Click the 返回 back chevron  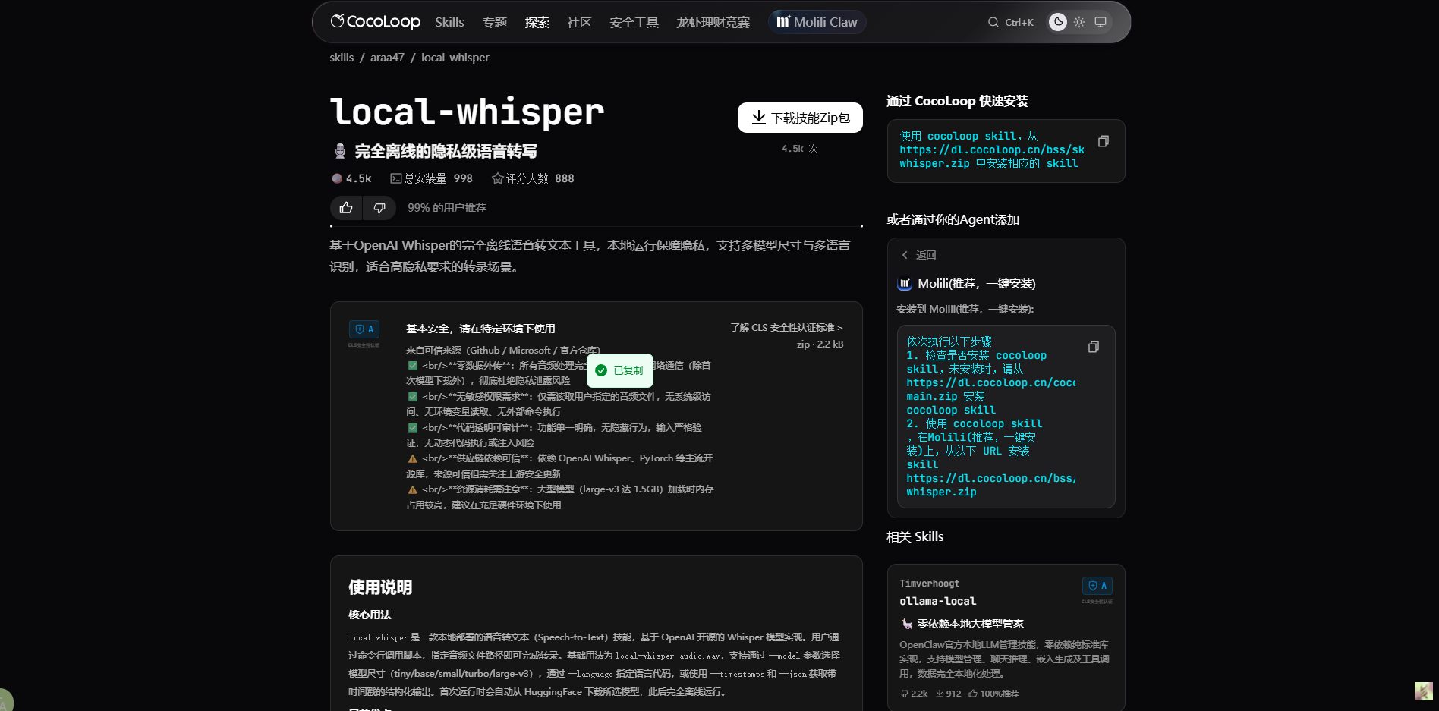[905, 255]
